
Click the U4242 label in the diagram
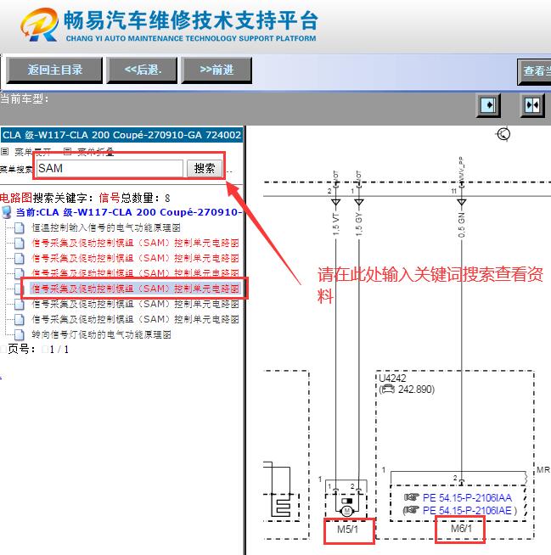(x=392, y=378)
